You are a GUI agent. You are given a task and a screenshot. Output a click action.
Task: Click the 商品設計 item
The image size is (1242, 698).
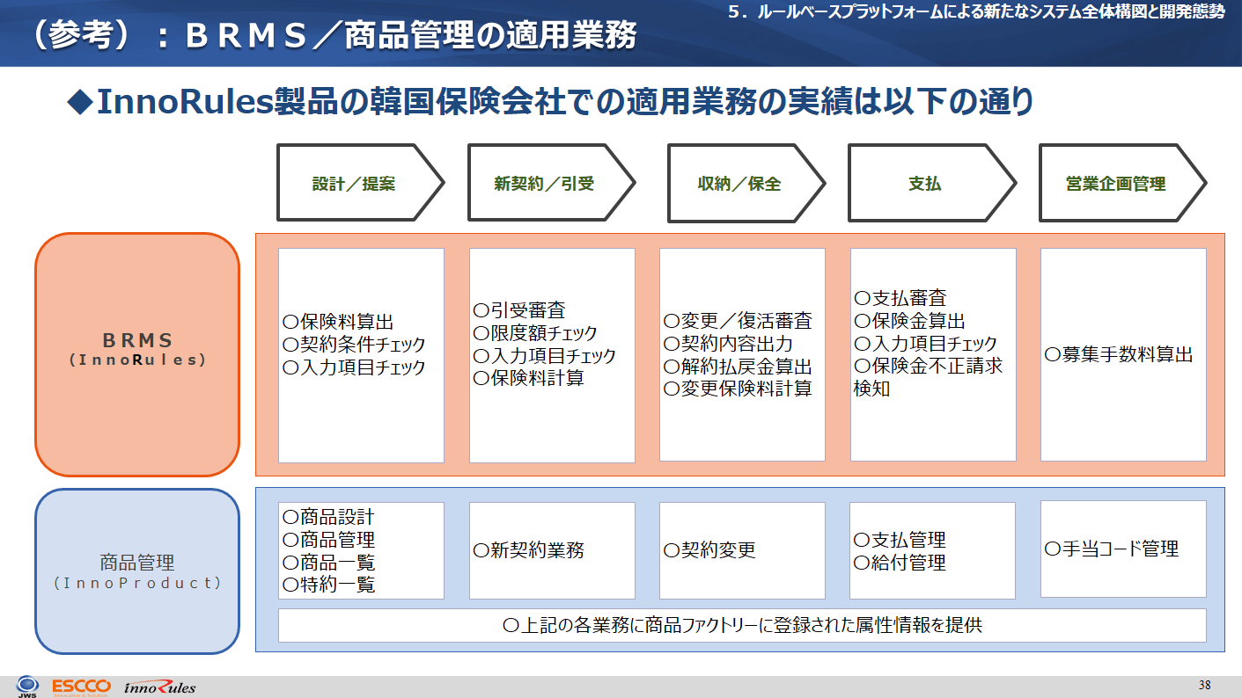(328, 517)
